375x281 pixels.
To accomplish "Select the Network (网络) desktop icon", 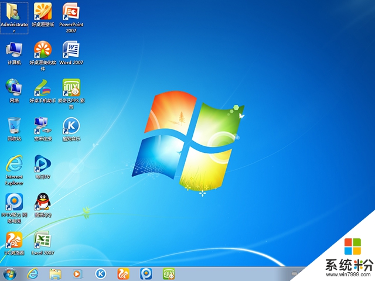I will [x=14, y=88].
